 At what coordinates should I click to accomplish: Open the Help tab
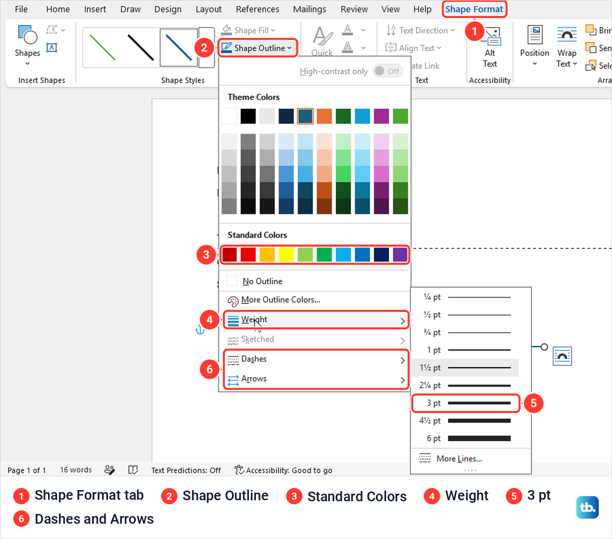click(422, 9)
